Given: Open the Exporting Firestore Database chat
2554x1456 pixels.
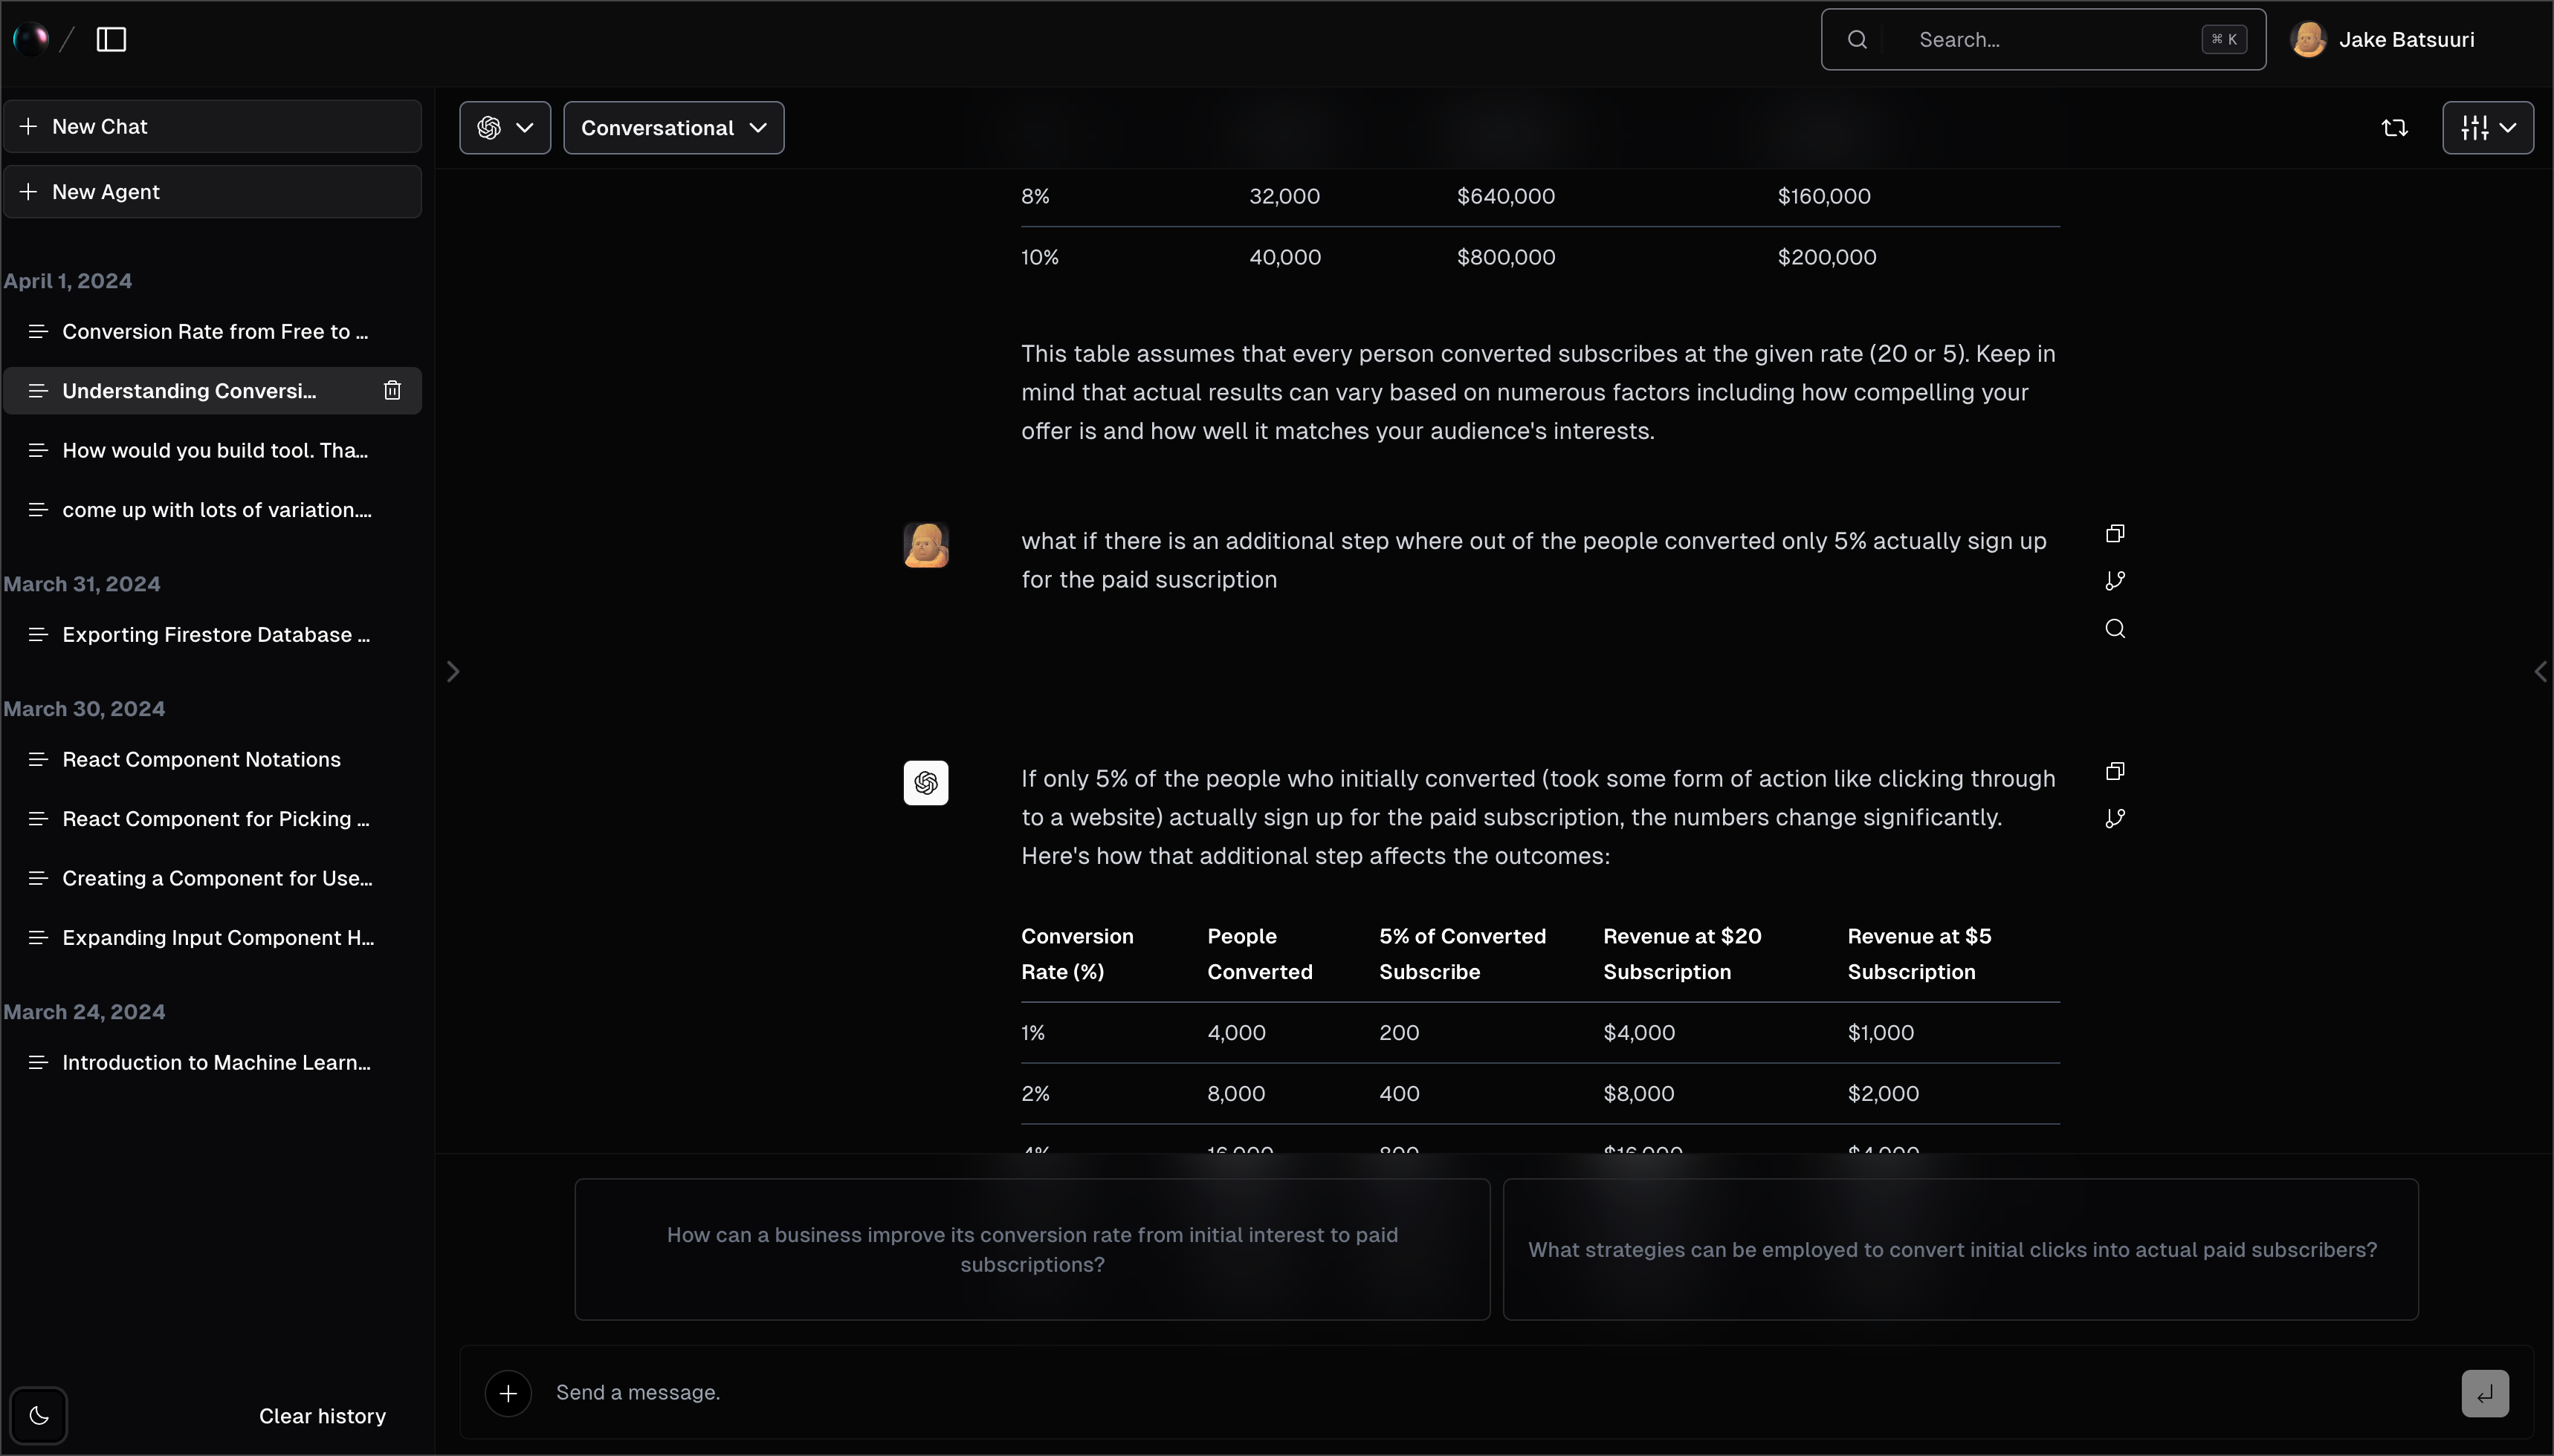Looking at the screenshot, I should (215, 635).
